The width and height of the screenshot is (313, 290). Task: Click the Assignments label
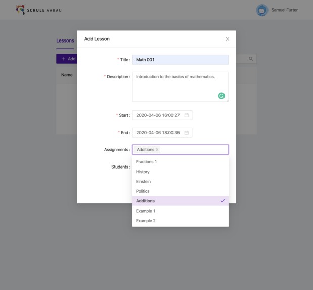[x=117, y=150]
